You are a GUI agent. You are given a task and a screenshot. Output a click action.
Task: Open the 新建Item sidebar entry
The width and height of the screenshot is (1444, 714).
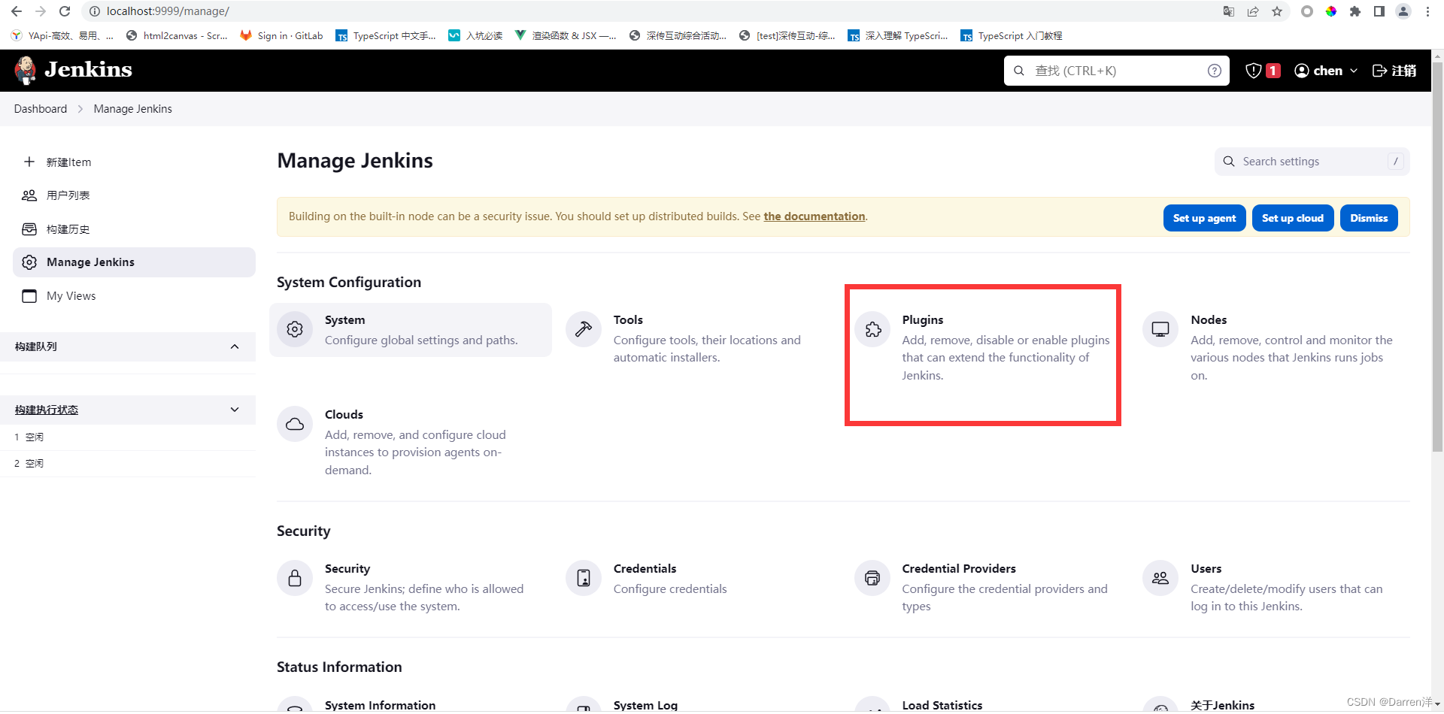click(x=134, y=162)
